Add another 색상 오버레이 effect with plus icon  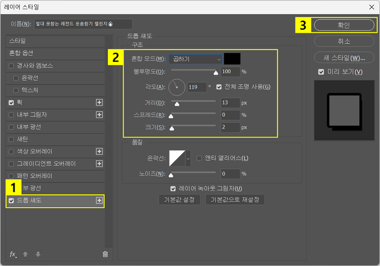99,151
